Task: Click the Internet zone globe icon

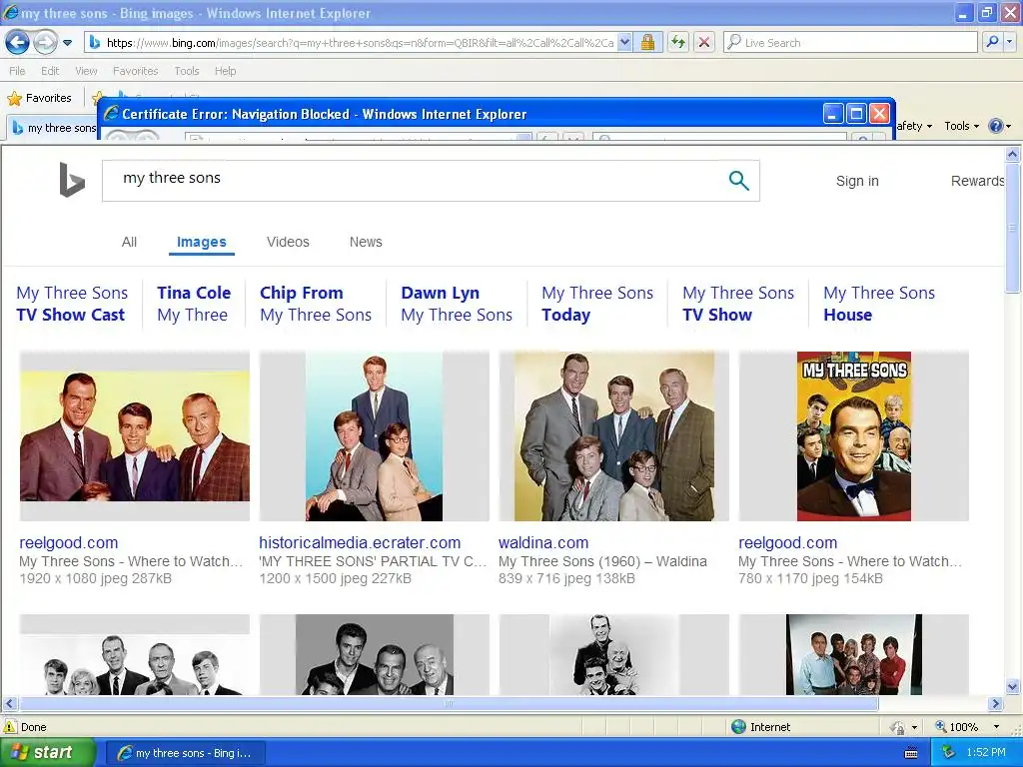Action: 738,727
